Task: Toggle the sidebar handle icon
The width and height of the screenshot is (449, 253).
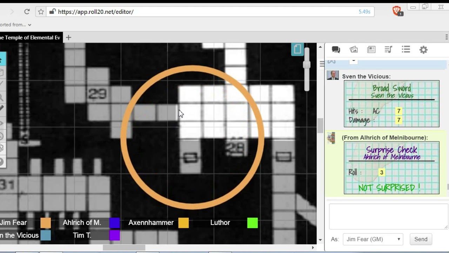Action: 322,64
